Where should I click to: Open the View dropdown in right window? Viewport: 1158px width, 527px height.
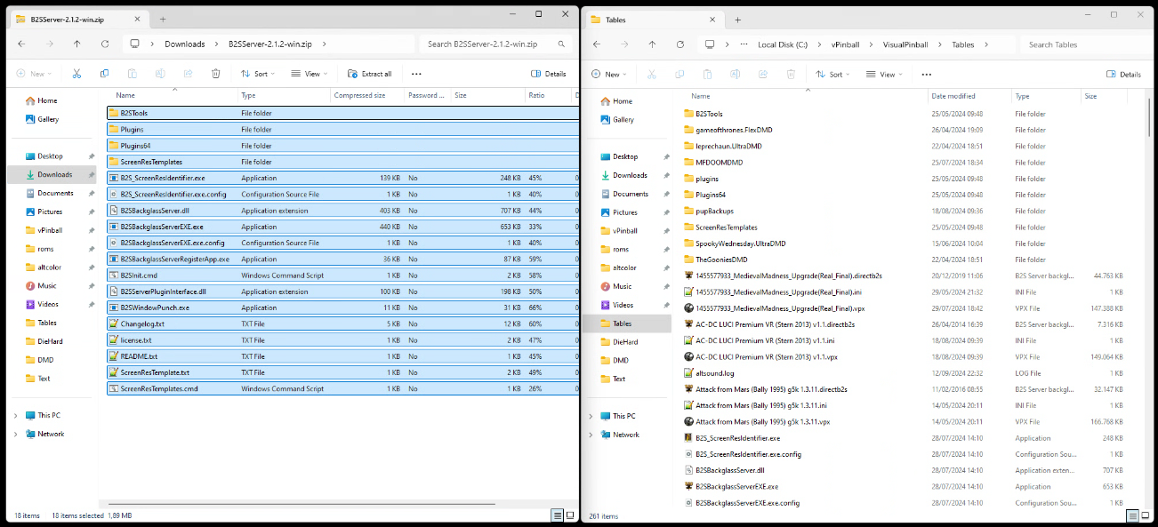coord(885,74)
